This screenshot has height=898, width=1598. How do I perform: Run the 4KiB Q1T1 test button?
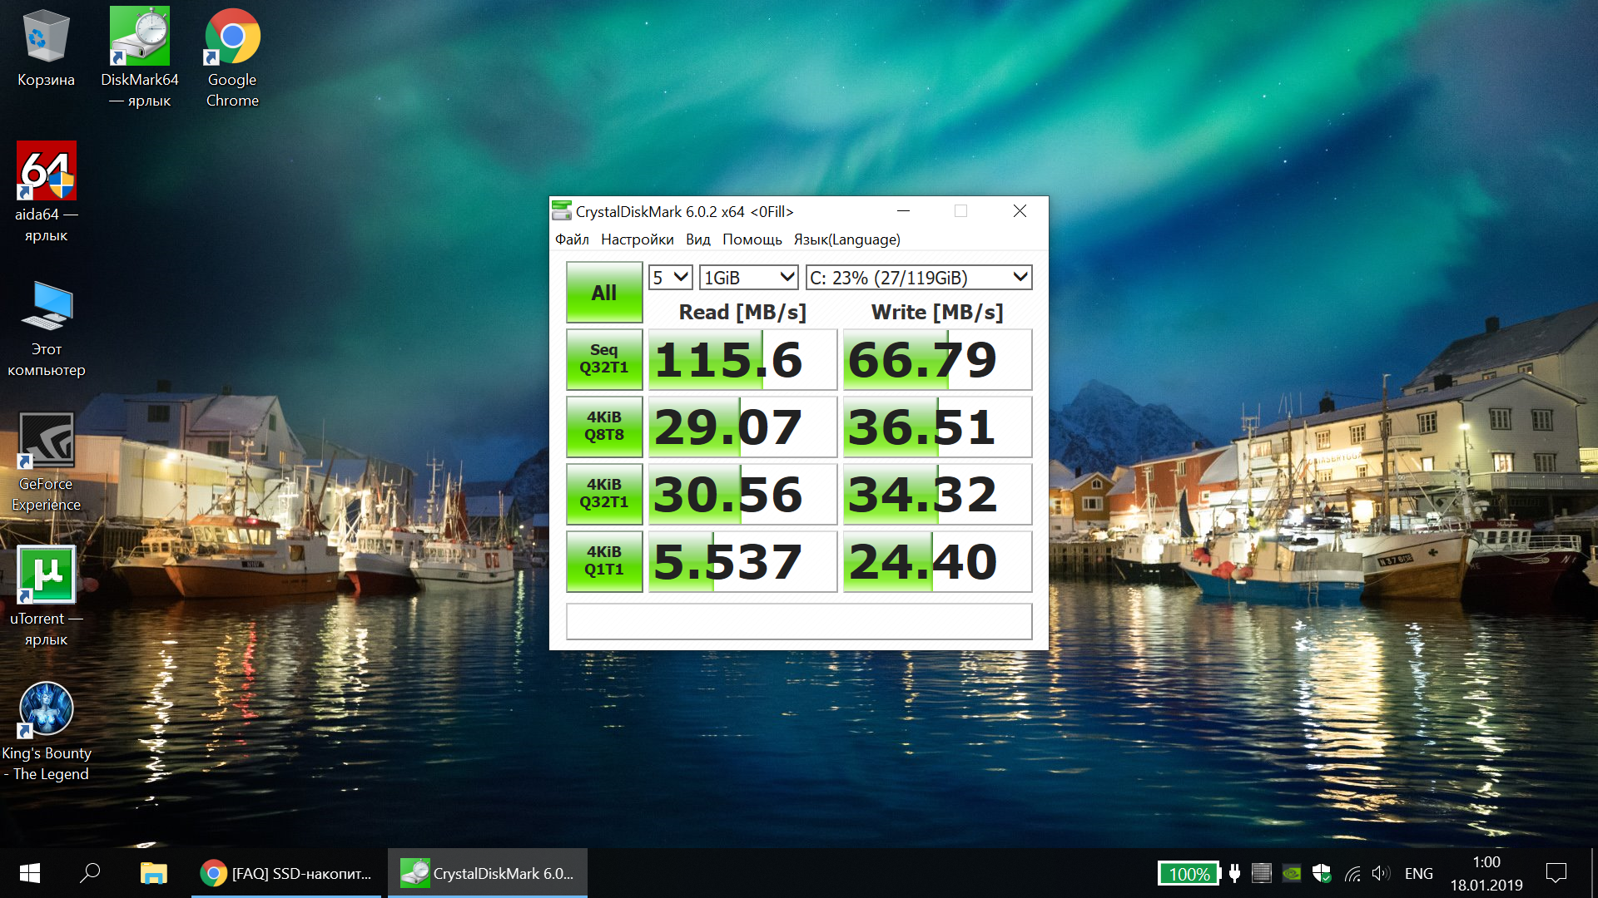coord(604,561)
